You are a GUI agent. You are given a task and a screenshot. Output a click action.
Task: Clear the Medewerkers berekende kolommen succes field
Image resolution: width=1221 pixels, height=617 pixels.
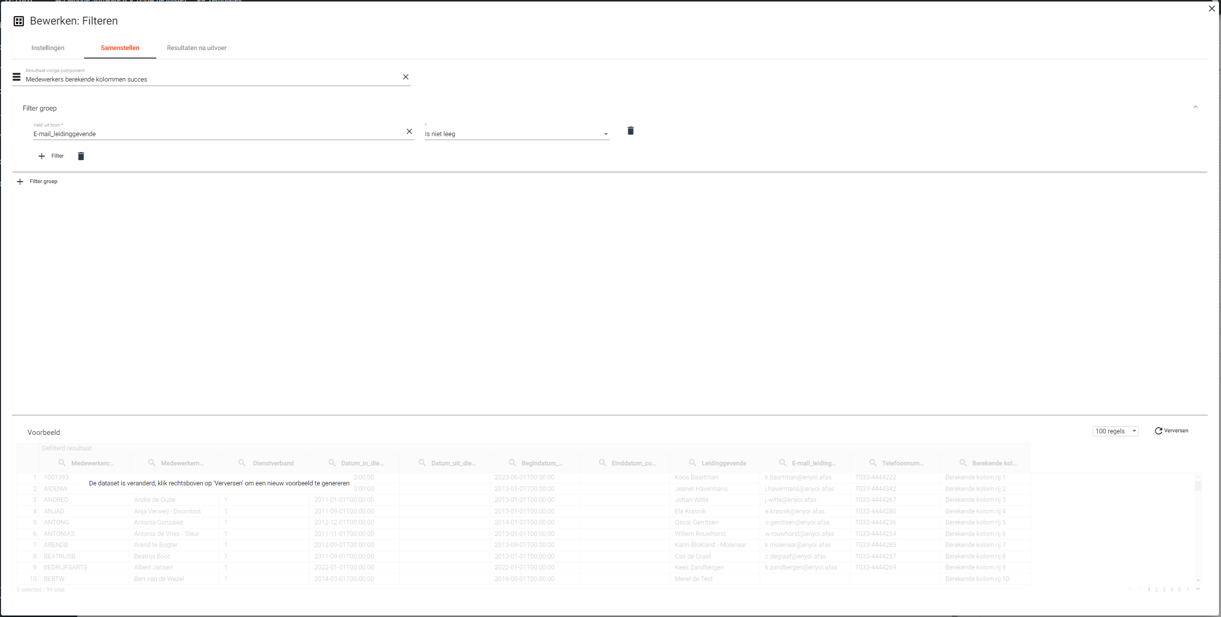406,77
